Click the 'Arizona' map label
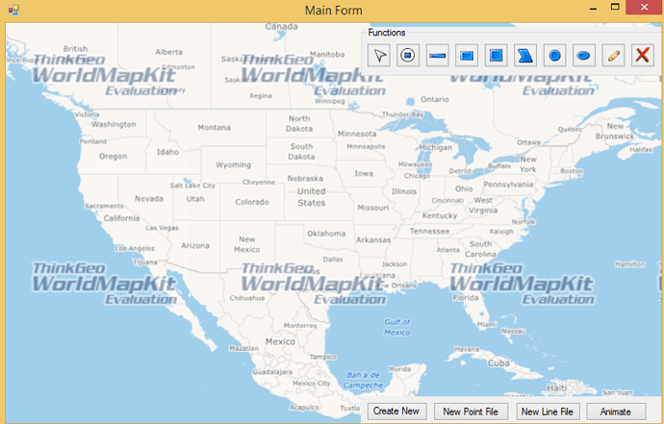Viewport: 664px width, 424px height. coord(195,246)
